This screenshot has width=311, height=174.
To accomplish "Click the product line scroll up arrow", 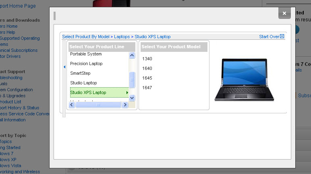I will click(132, 55).
